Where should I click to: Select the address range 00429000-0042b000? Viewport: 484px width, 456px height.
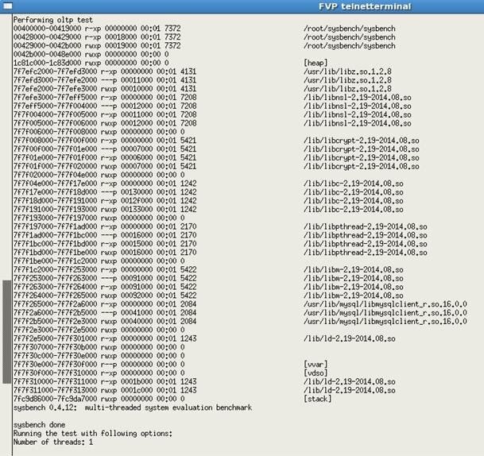(47, 45)
